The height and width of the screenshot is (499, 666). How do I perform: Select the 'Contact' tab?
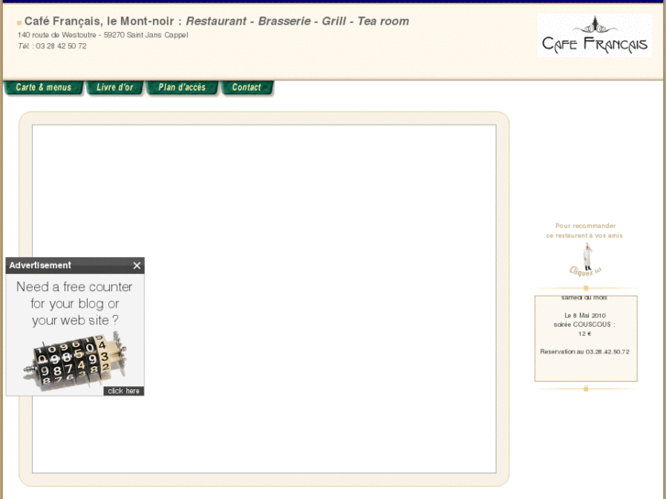coord(246,88)
